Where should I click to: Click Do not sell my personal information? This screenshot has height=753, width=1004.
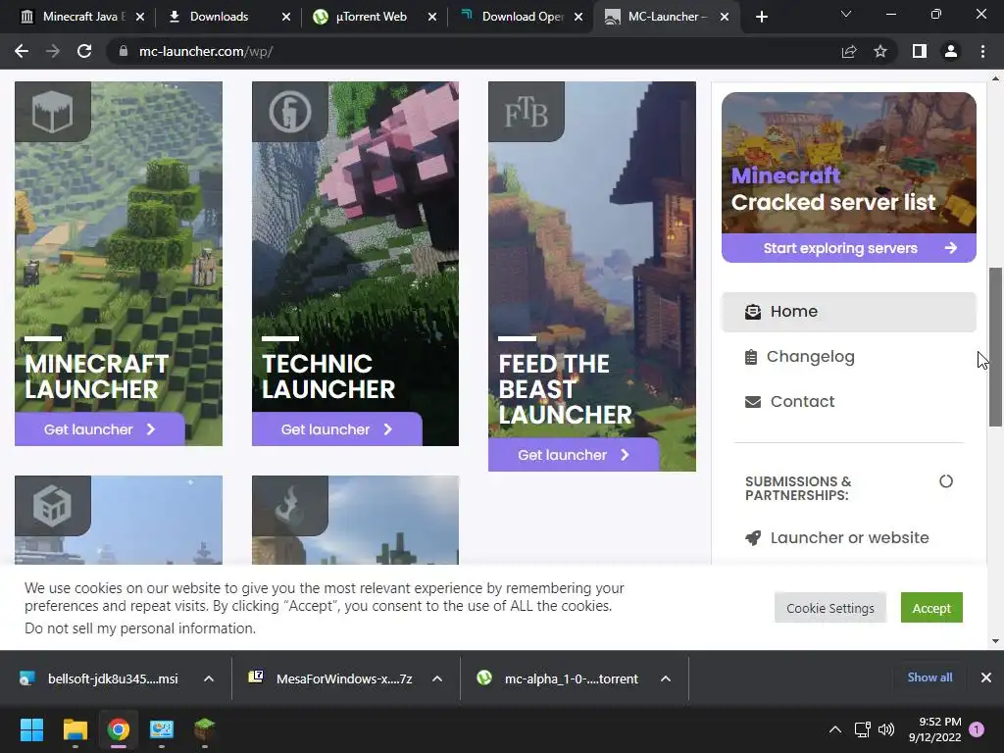[140, 628]
